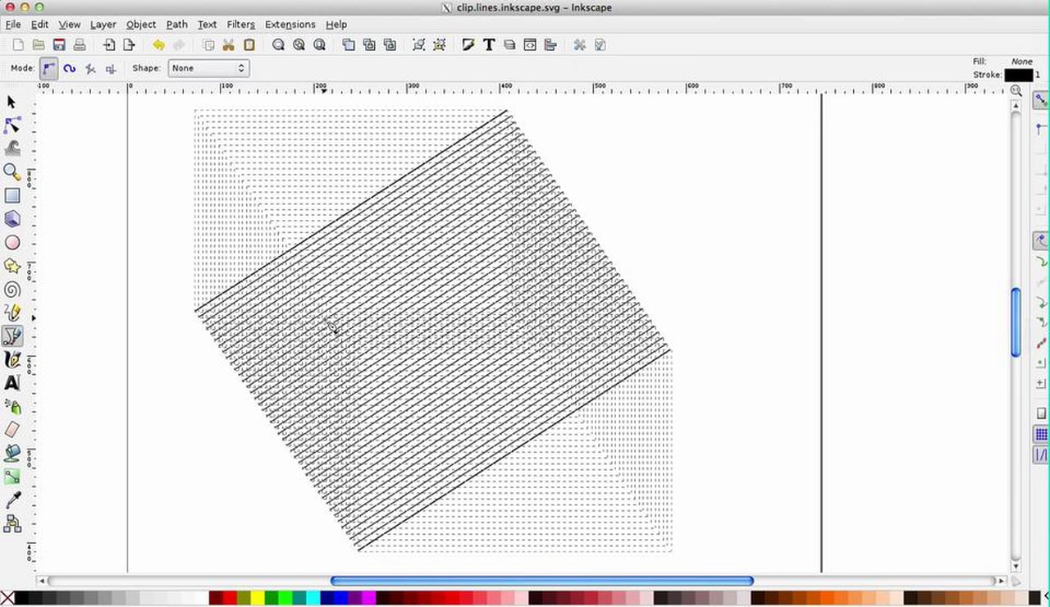
Task: Click the horizontal canvas scrollbar
Action: pos(541,581)
